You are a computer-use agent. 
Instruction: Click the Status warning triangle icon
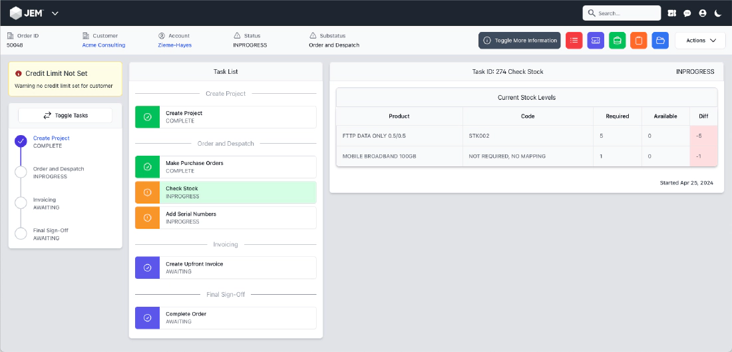tap(237, 35)
